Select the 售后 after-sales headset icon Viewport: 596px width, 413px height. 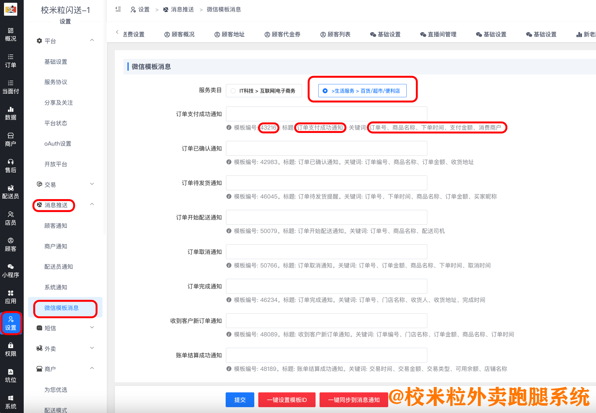coord(11,165)
